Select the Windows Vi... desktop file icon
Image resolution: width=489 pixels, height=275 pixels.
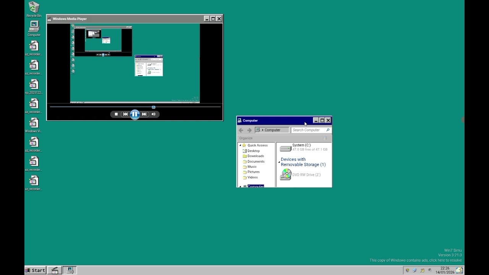coord(34,125)
